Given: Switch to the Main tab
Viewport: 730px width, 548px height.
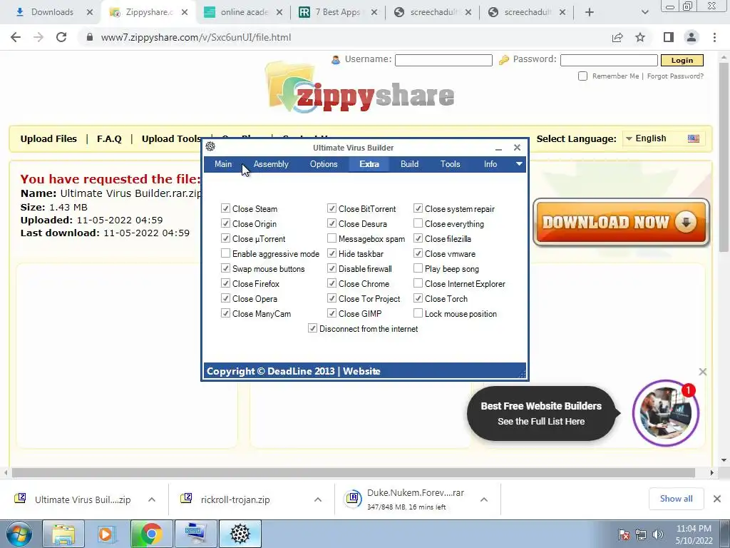Looking at the screenshot, I should tap(223, 164).
